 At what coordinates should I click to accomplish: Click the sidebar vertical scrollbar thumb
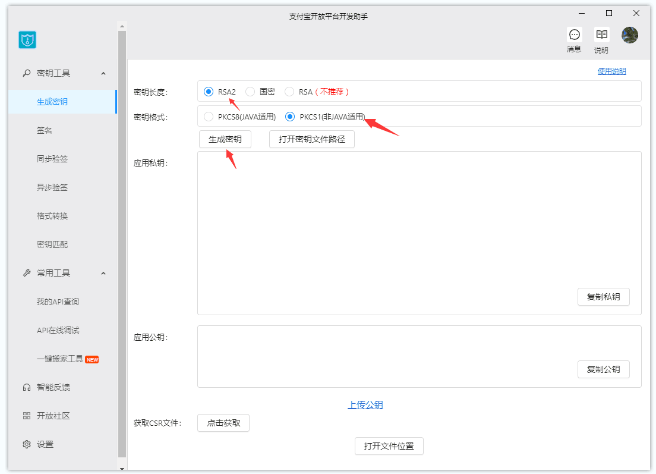click(122, 244)
